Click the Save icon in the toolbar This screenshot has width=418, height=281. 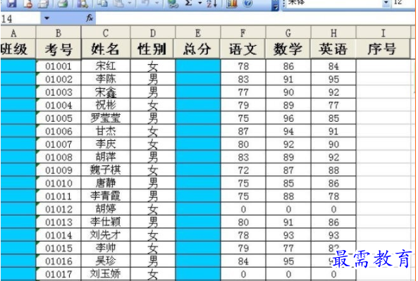[x=11, y=4]
